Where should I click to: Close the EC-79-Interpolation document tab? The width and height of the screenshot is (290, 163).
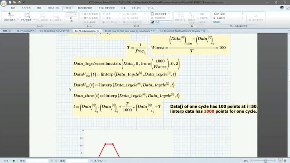pyautogui.click(x=98, y=31)
